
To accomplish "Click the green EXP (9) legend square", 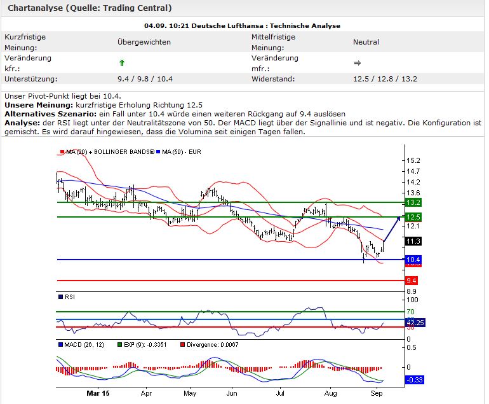I will pyautogui.click(x=119, y=345).
